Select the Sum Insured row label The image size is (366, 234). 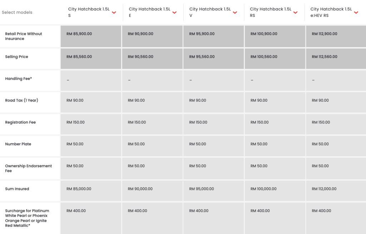17,189
